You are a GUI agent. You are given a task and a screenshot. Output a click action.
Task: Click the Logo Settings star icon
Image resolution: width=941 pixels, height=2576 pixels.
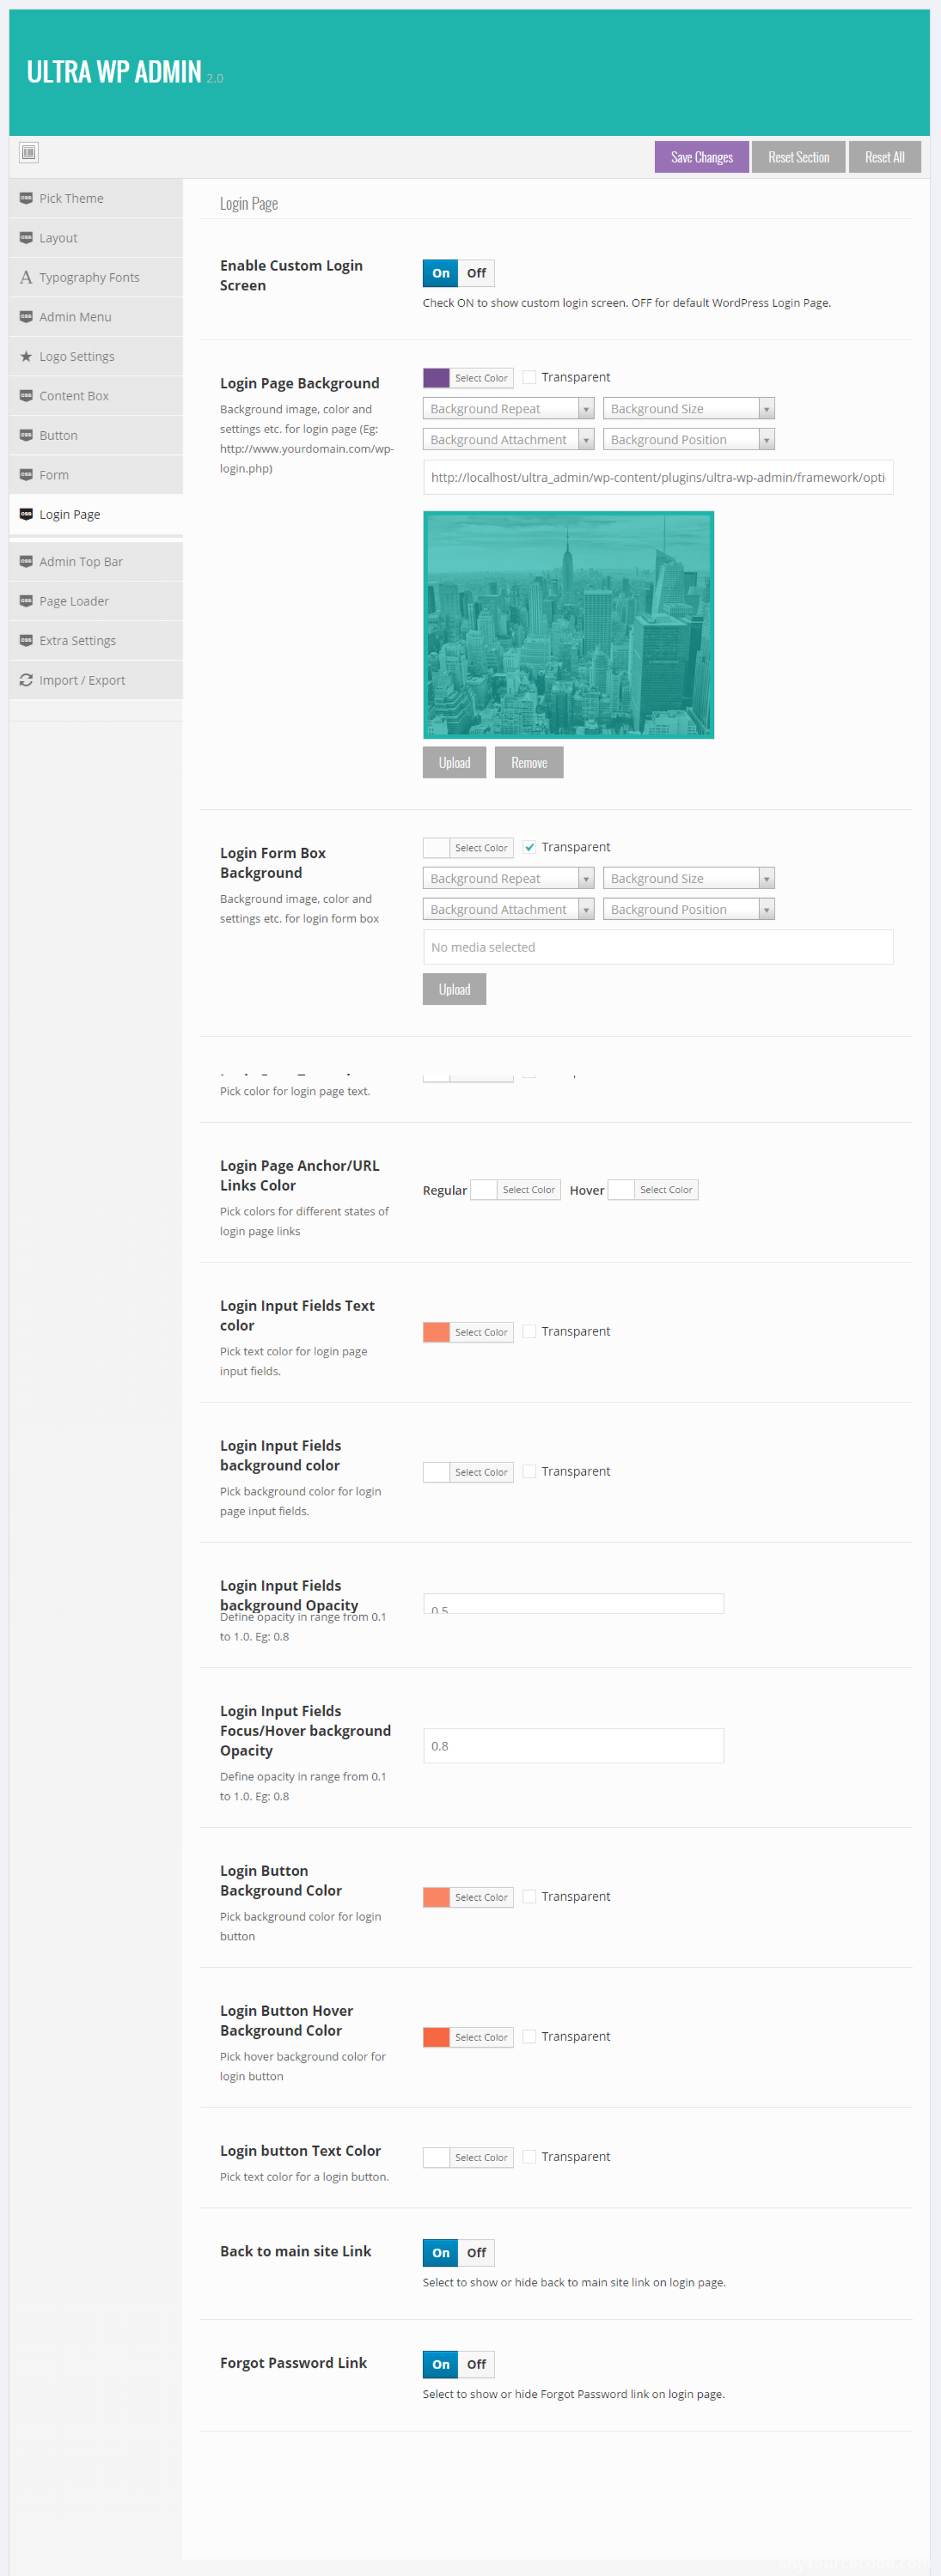tap(26, 356)
